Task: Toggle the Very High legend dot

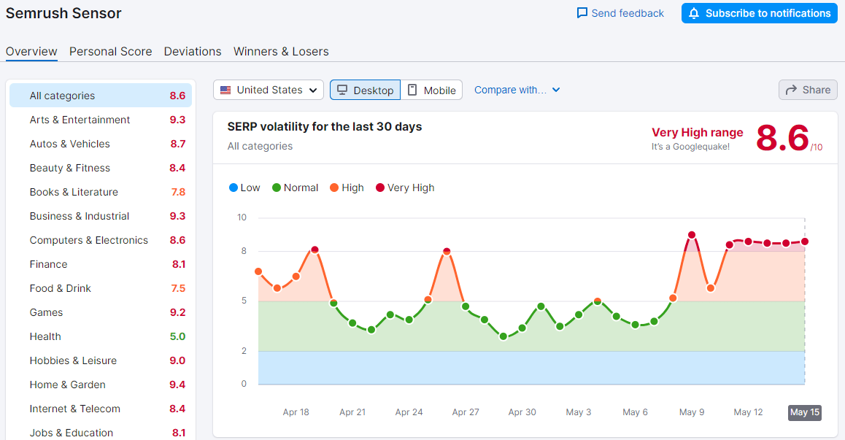Action: tap(380, 188)
